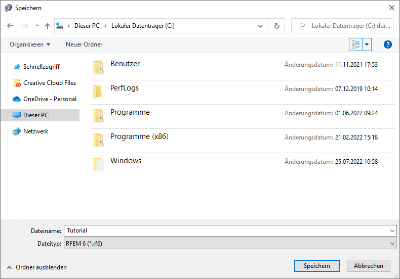Image resolution: width=400 pixels, height=279 pixels.
Task: Open the help question mark icon
Action: tap(388, 44)
